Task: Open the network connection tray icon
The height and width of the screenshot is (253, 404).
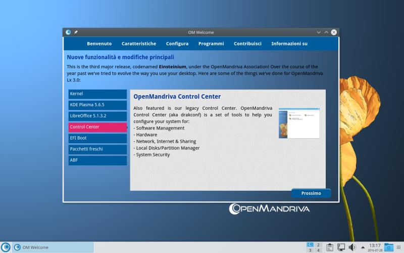Action: coord(341,247)
